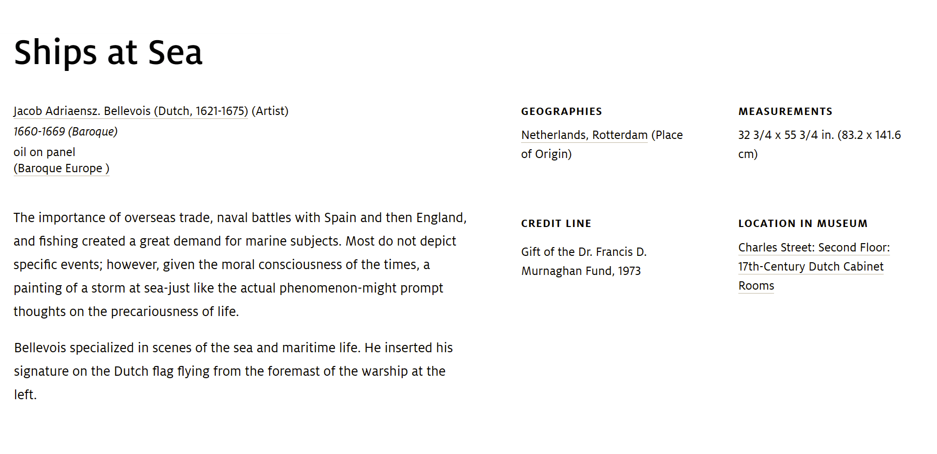Open the Netherlands, Rotterdam geography link
Viewport: 937px width, 454px height.
[x=584, y=135]
